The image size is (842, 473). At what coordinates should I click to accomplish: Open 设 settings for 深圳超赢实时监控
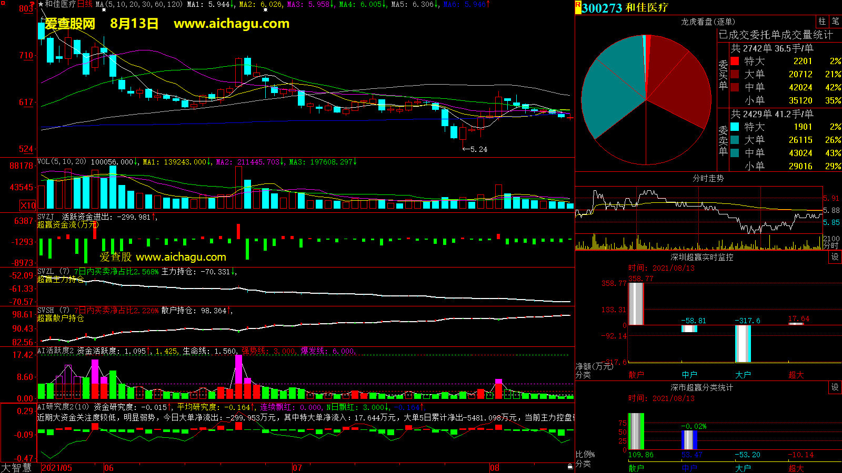point(835,257)
